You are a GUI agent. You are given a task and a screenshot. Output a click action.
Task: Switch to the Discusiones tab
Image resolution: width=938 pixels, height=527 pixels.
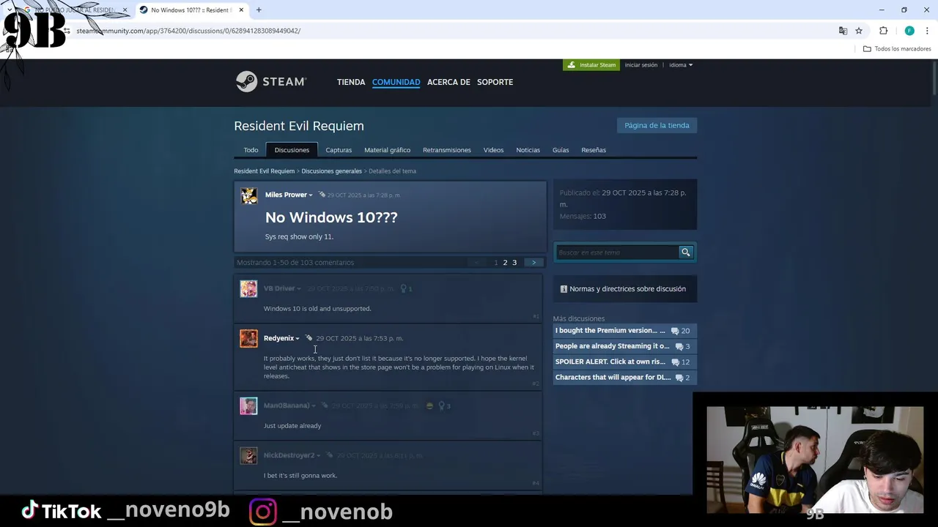click(292, 150)
